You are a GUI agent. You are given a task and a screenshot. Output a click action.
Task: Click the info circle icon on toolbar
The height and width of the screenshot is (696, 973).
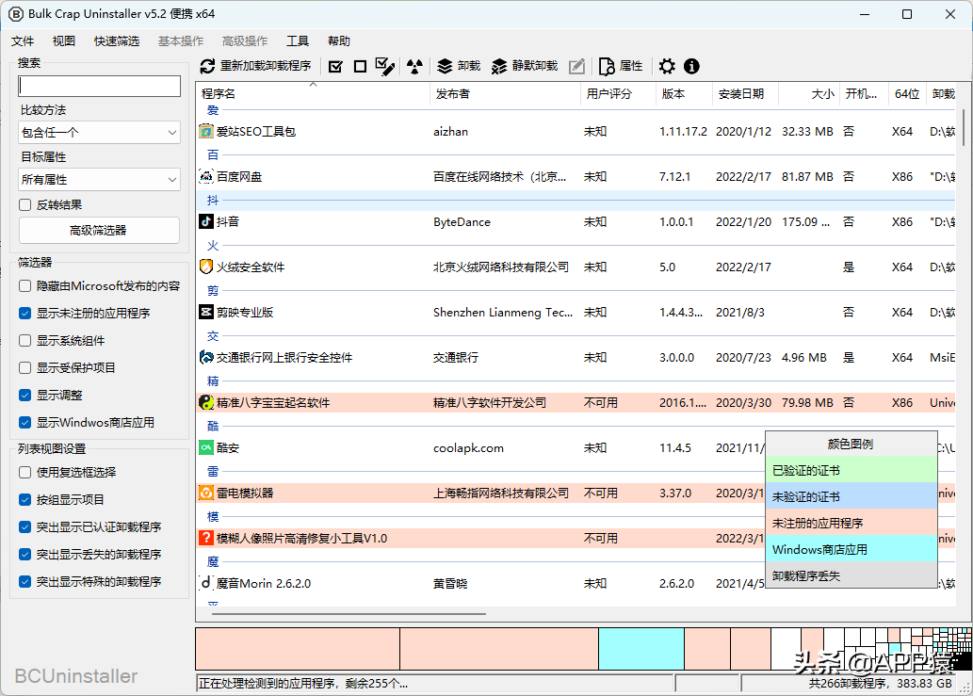coord(691,66)
